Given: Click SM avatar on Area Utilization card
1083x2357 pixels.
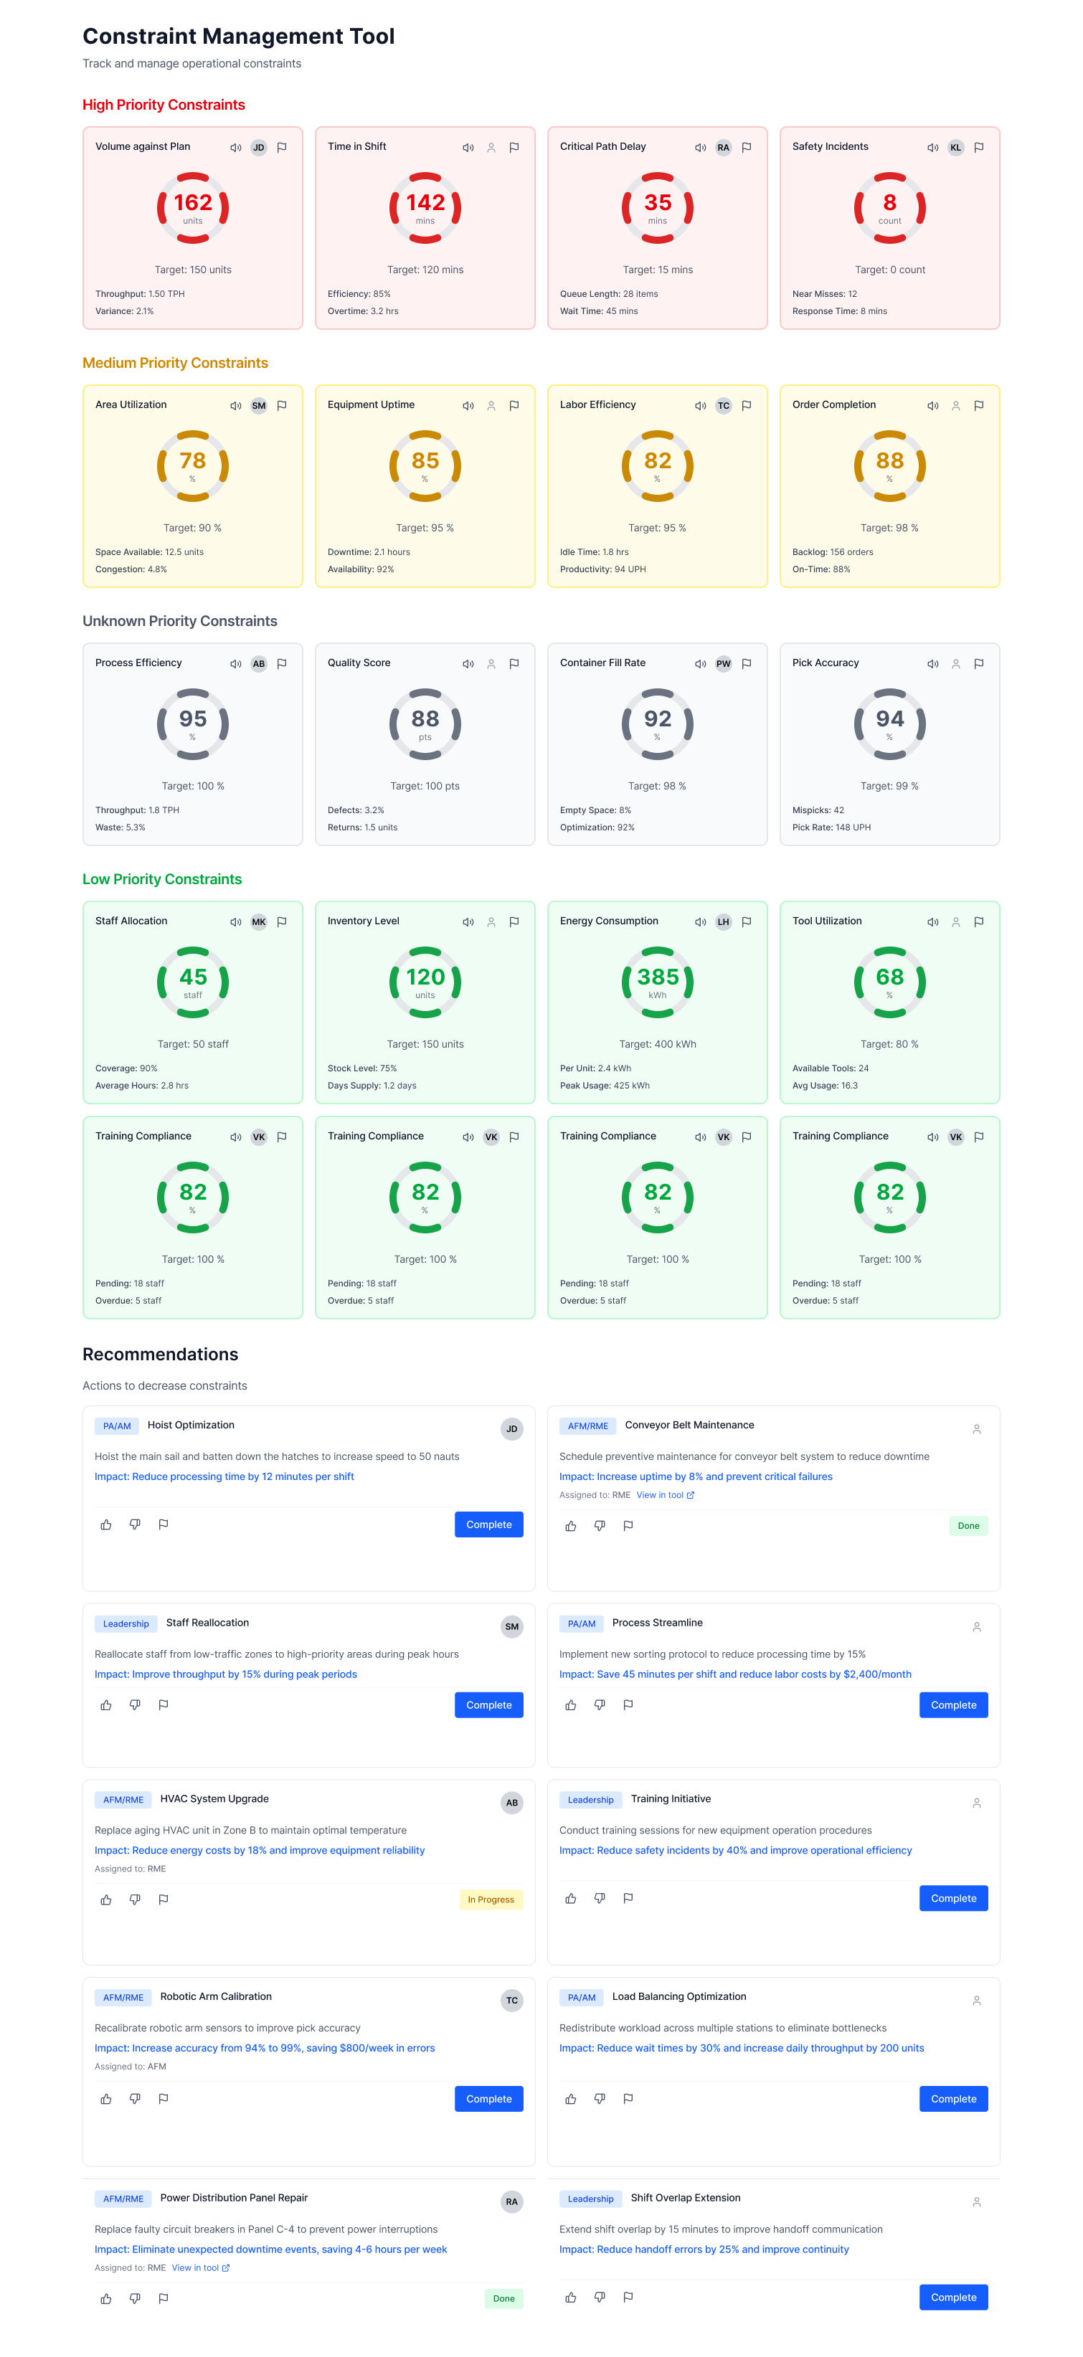Looking at the screenshot, I should (x=259, y=405).
